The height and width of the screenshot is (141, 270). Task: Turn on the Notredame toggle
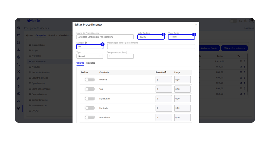tap(90, 117)
